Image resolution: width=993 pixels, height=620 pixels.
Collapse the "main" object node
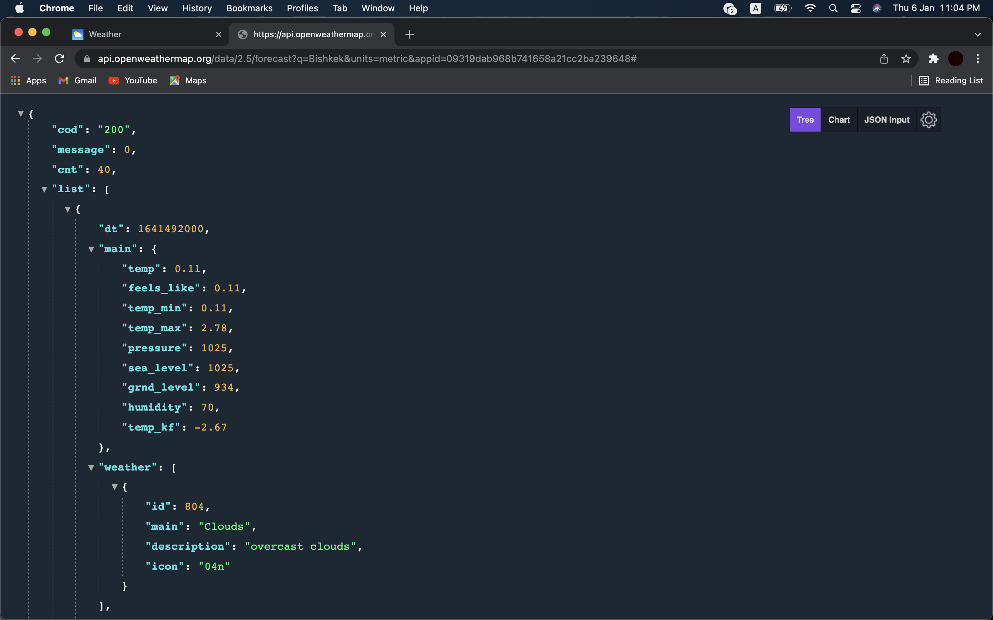point(91,249)
